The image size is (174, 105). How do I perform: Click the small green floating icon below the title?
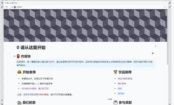pos(153,53)
